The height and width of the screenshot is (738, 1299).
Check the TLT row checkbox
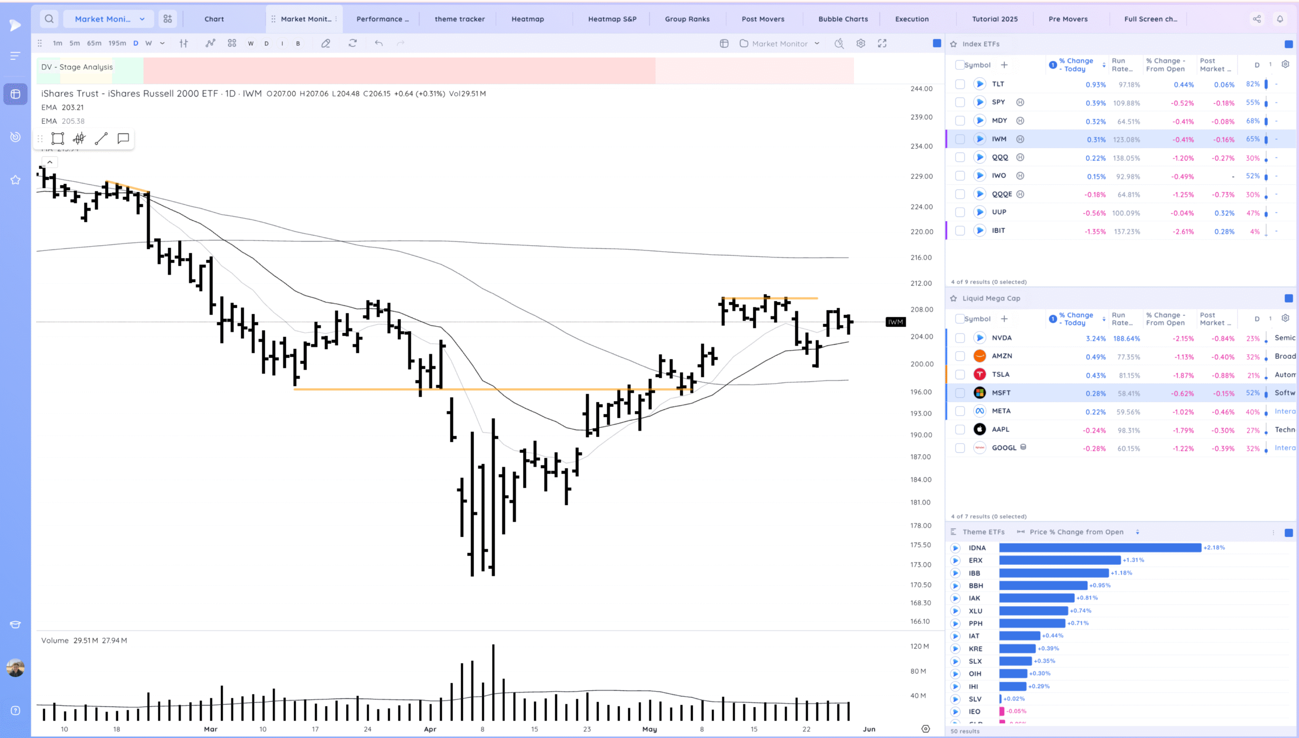(960, 84)
